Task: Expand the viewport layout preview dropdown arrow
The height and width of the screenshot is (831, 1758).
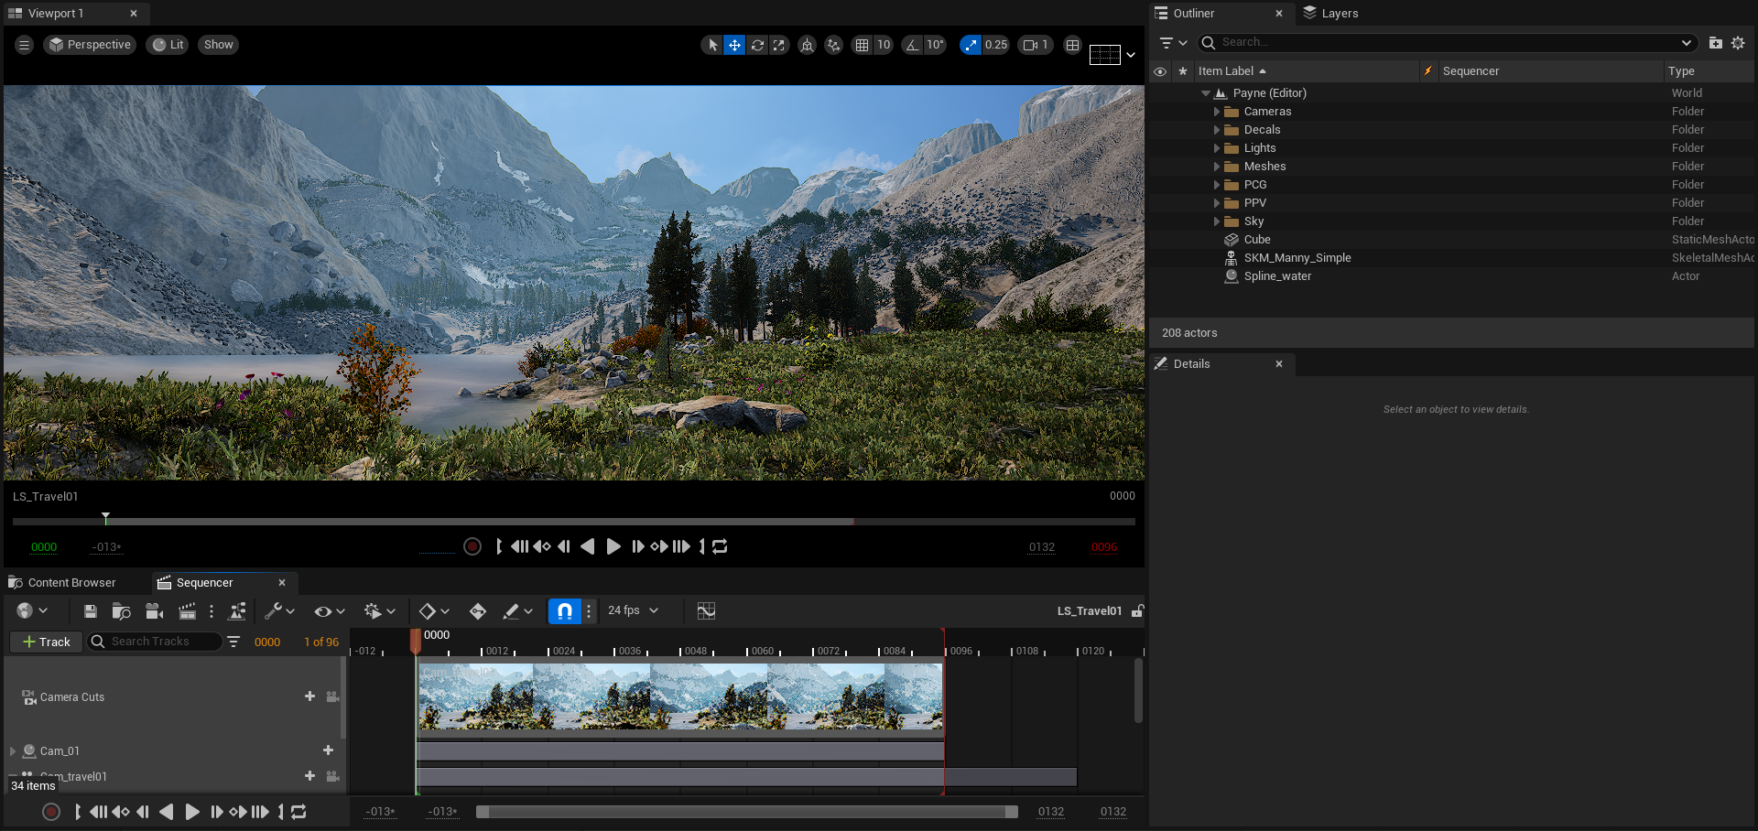Action: pyautogui.click(x=1131, y=55)
